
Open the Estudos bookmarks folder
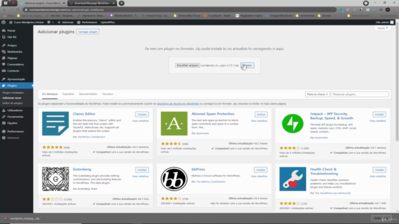(324, 16)
